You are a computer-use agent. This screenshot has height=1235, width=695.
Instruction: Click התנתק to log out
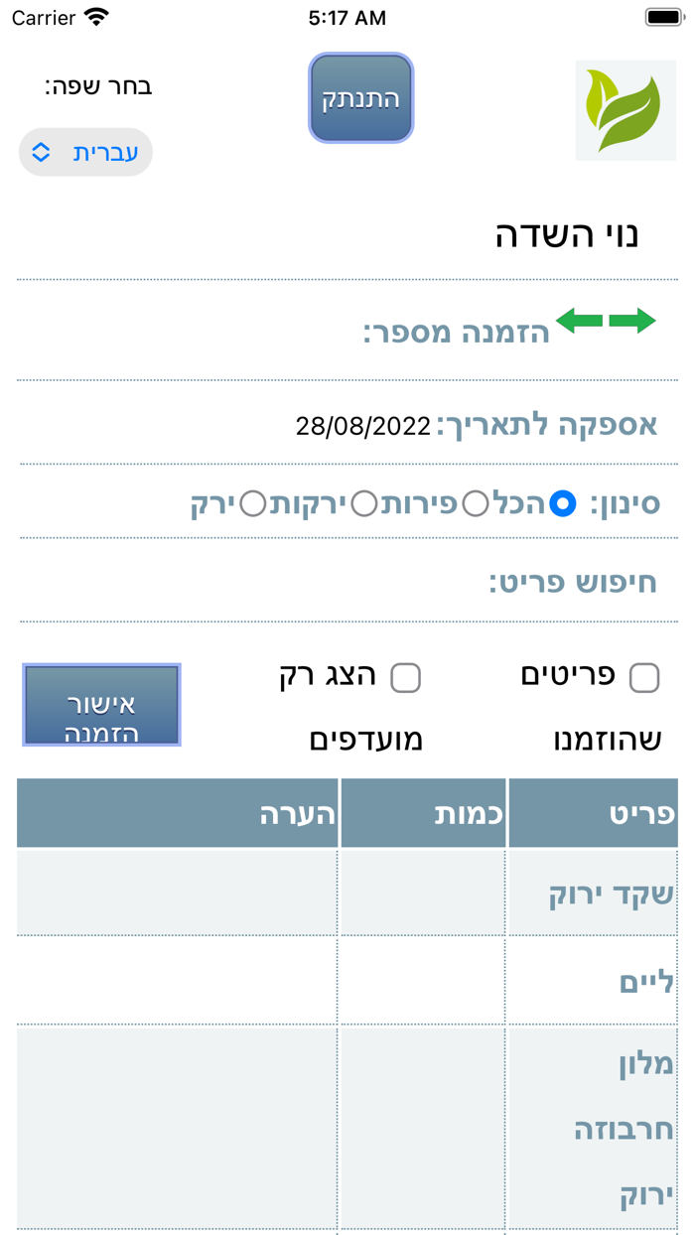click(360, 99)
